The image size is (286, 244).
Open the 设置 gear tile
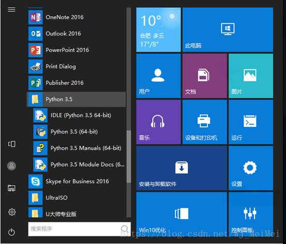coord(251,168)
